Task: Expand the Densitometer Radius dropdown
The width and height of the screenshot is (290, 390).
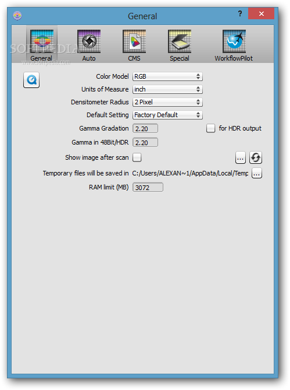Action: pyautogui.click(x=167, y=102)
